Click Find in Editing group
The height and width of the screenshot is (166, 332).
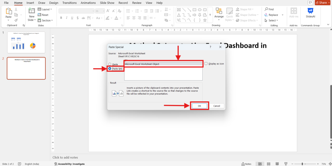coord(269,9)
